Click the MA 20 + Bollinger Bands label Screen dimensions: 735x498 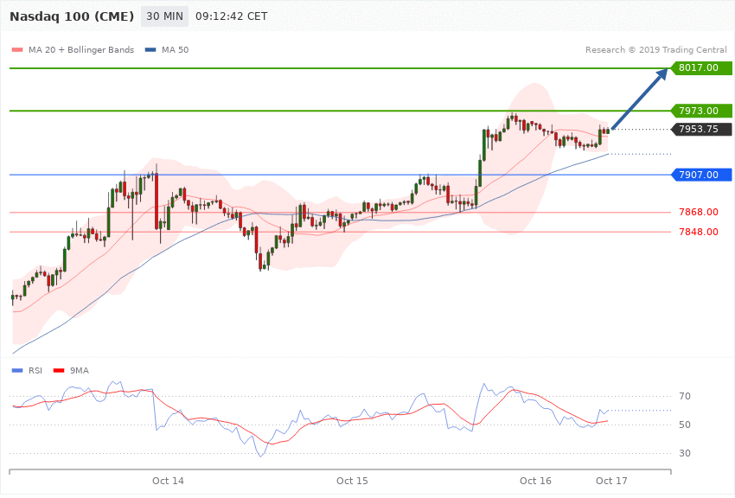click(81, 50)
